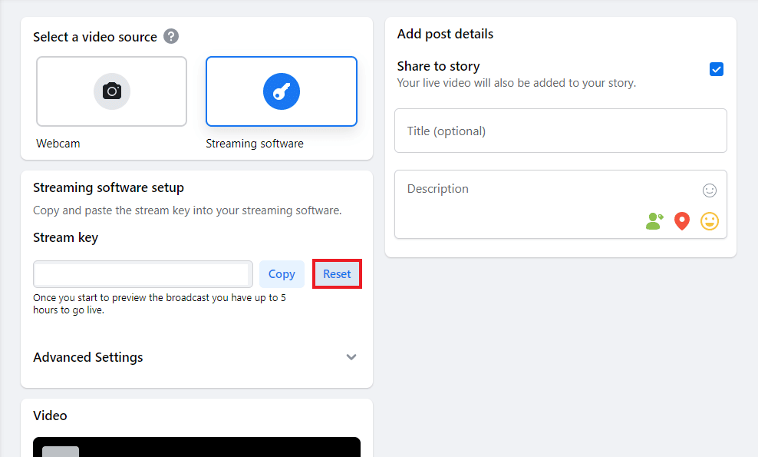Viewport: 758px width, 457px height.
Task: Tag people with the green person icon
Action: point(654,221)
